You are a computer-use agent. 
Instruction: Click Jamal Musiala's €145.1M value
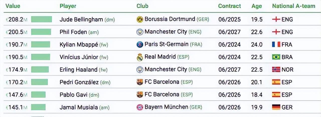pos(16,107)
